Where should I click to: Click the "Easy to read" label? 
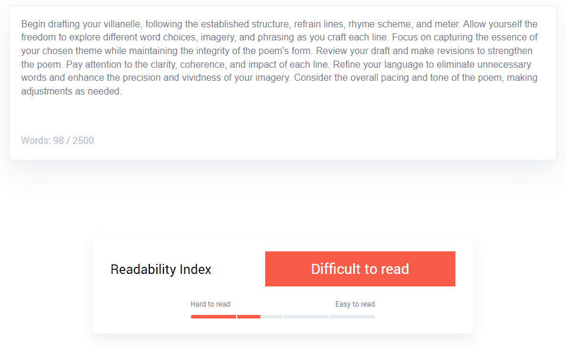point(354,304)
